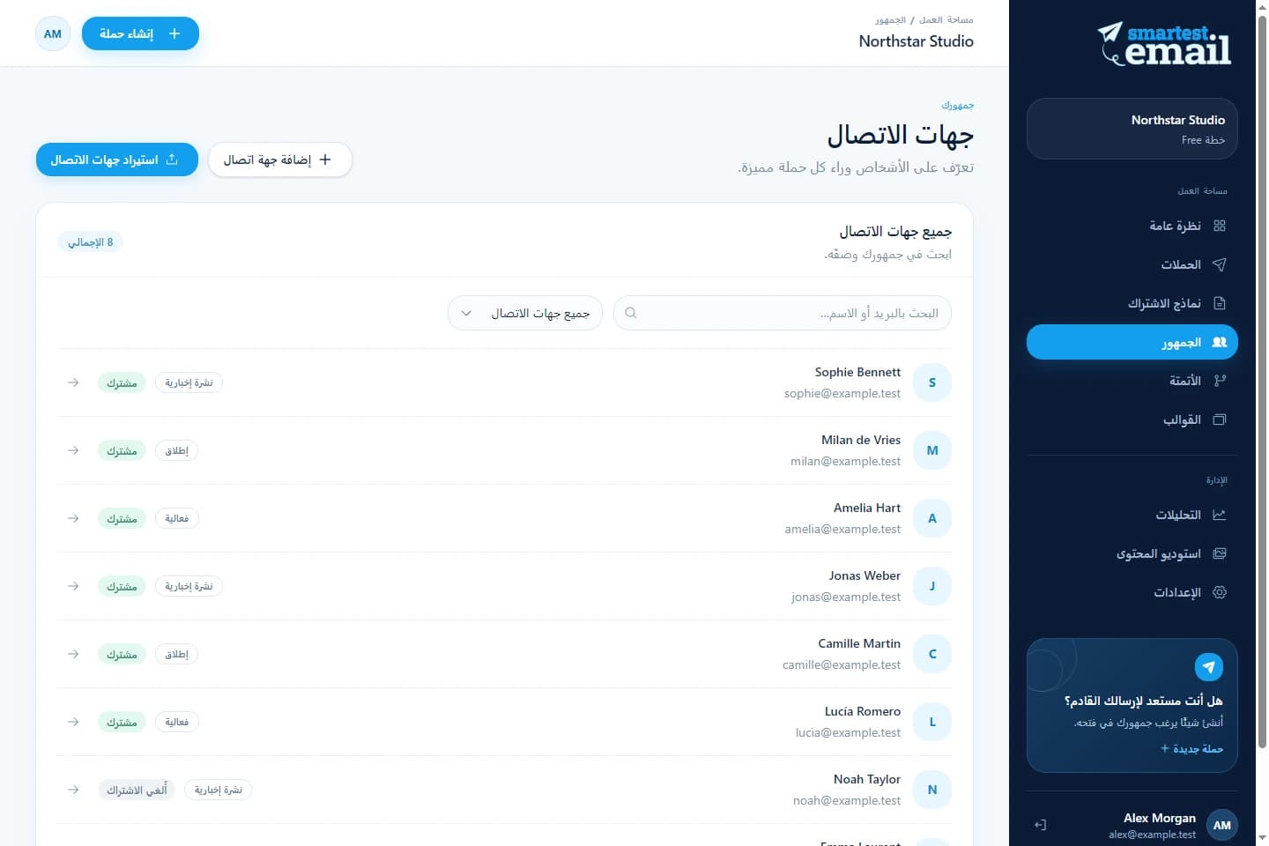Click Camille Martin's إطلاق tag

(x=177, y=654)
